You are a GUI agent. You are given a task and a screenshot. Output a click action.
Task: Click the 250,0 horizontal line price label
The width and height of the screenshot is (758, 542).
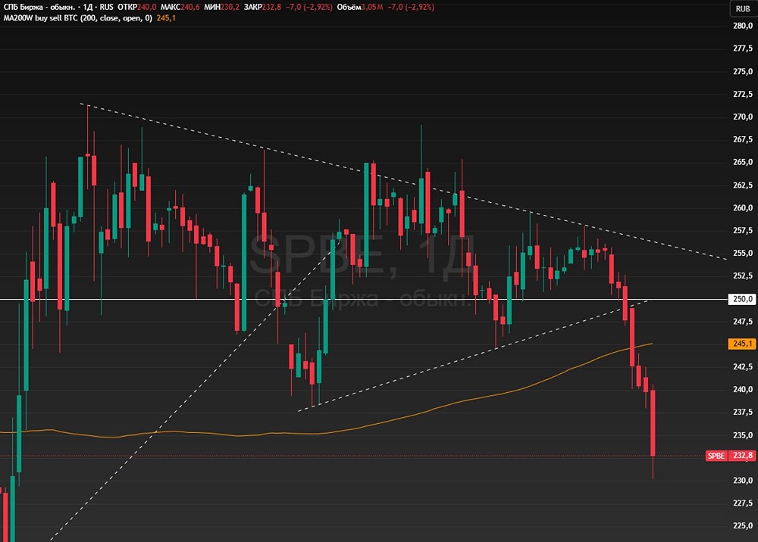click(742, 299)
